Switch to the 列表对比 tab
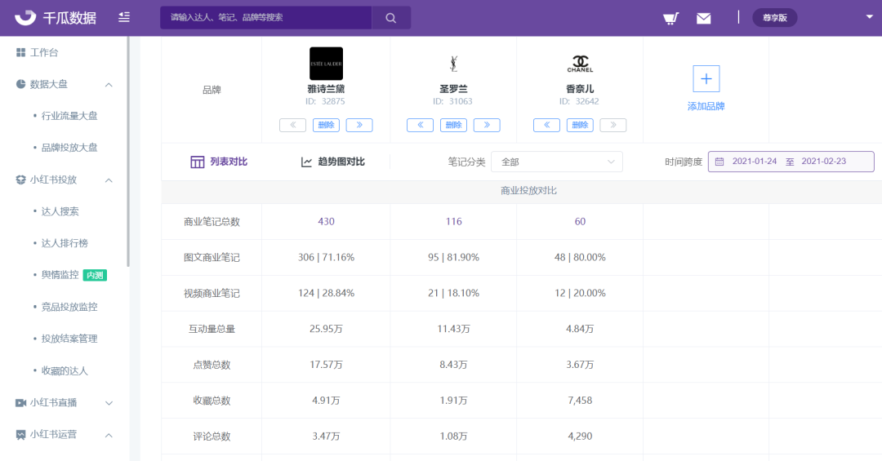882x461 pixels. pos(219,162)
